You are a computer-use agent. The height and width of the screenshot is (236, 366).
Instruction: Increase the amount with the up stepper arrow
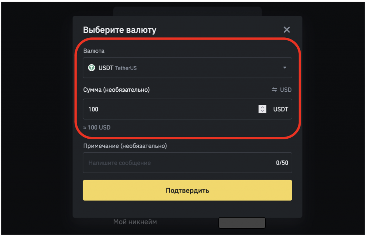(262, 107)
